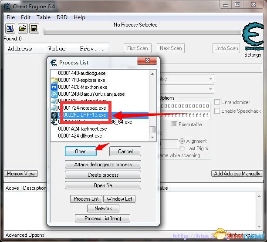This screenshot has width=267, height=242.
Task: Open the File menu
Action: pos(10,17)
